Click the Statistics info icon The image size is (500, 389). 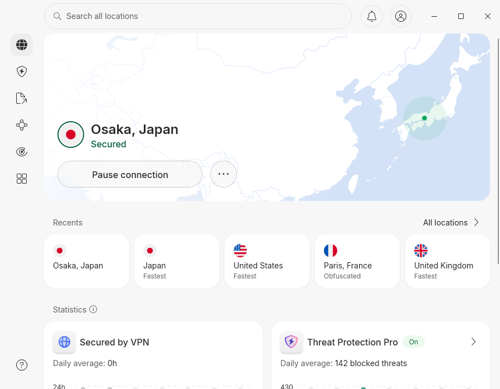point(93,310)
